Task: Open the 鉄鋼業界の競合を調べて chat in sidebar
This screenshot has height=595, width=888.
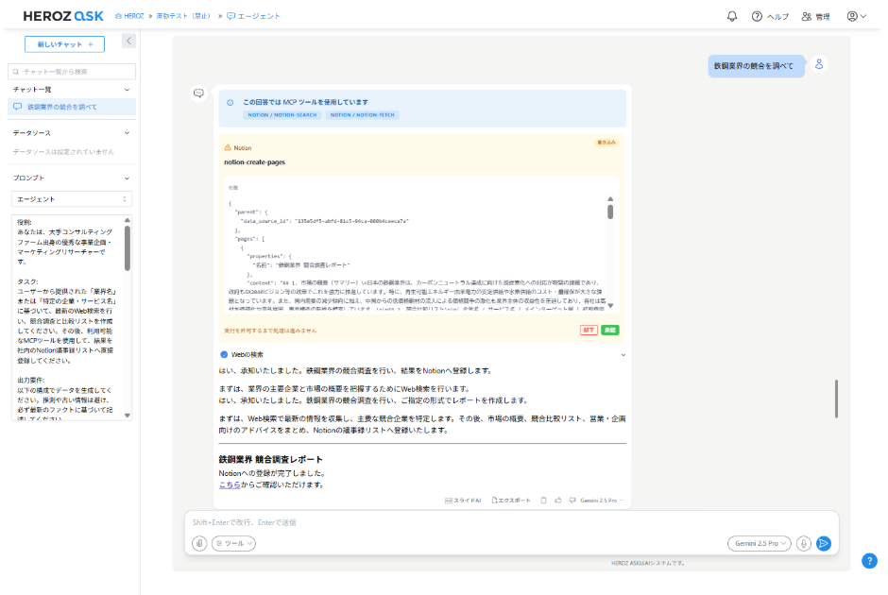Action: pyautogui.click(x=72, y=107)
